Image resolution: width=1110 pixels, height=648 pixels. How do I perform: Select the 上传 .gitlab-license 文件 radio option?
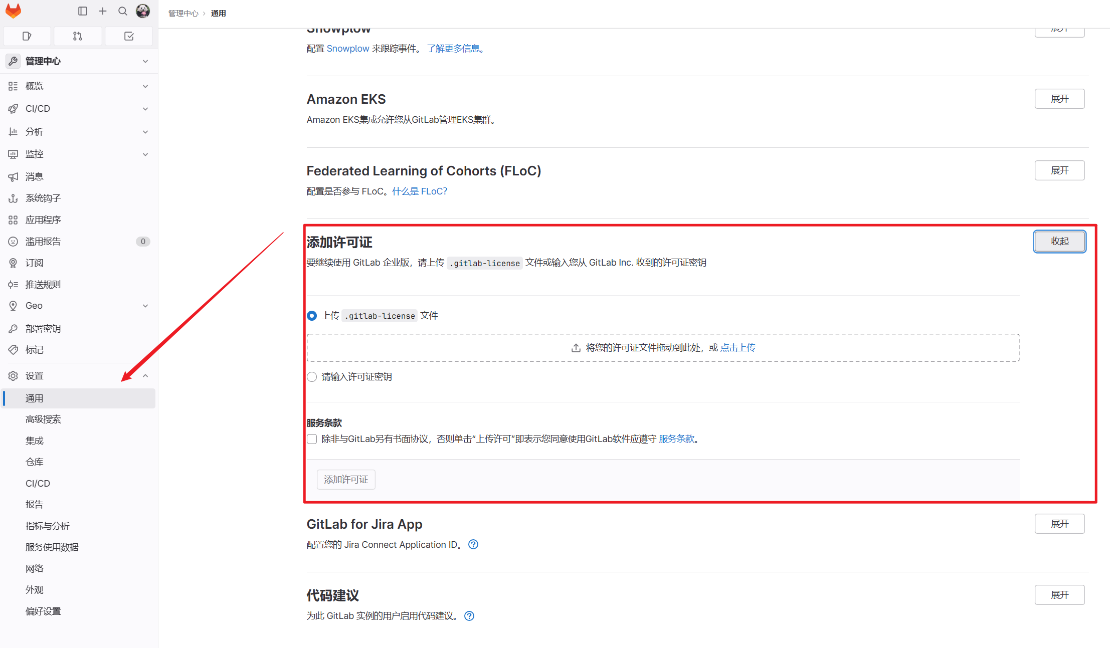pos(312,316)
